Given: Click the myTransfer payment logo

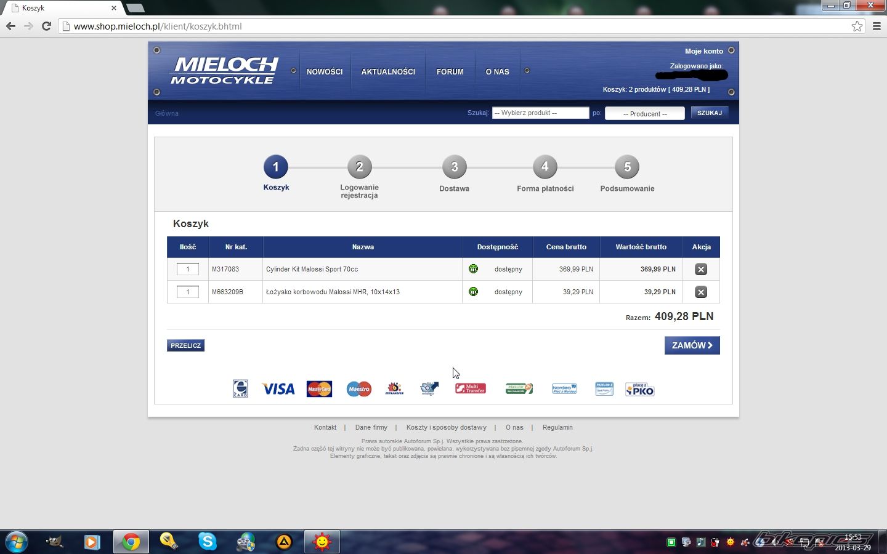Looking at the screenshot, I should coord(394,388).
